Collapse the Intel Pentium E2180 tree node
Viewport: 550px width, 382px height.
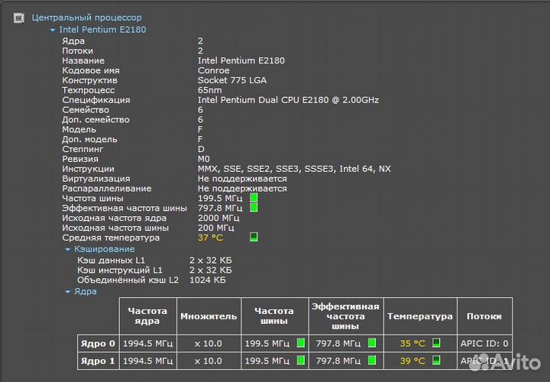[53, 30]
